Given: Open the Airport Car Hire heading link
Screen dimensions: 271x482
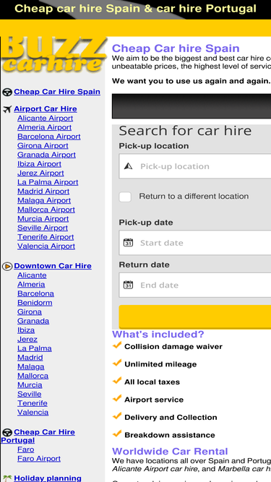Looking at the screenshot, I should [x=46, y=109].
